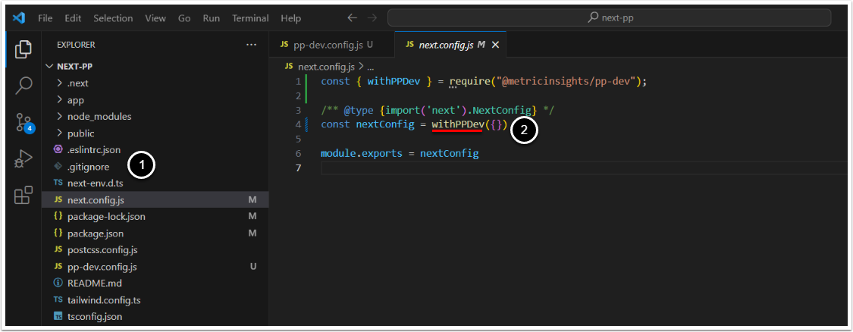Click the Explorer more actions ellipsis

click(252, 45)
